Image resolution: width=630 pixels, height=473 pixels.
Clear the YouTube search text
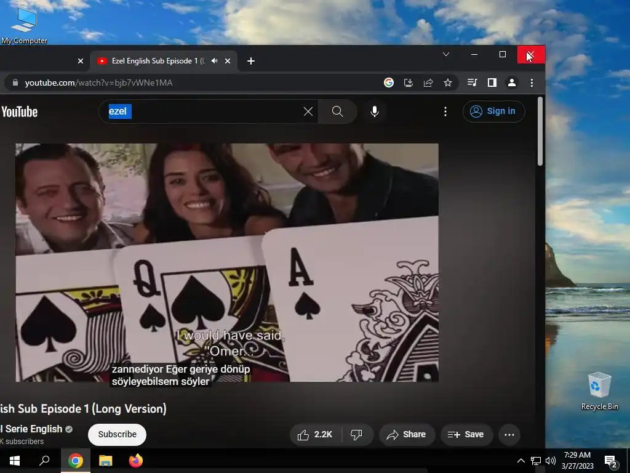click(308, 111)
